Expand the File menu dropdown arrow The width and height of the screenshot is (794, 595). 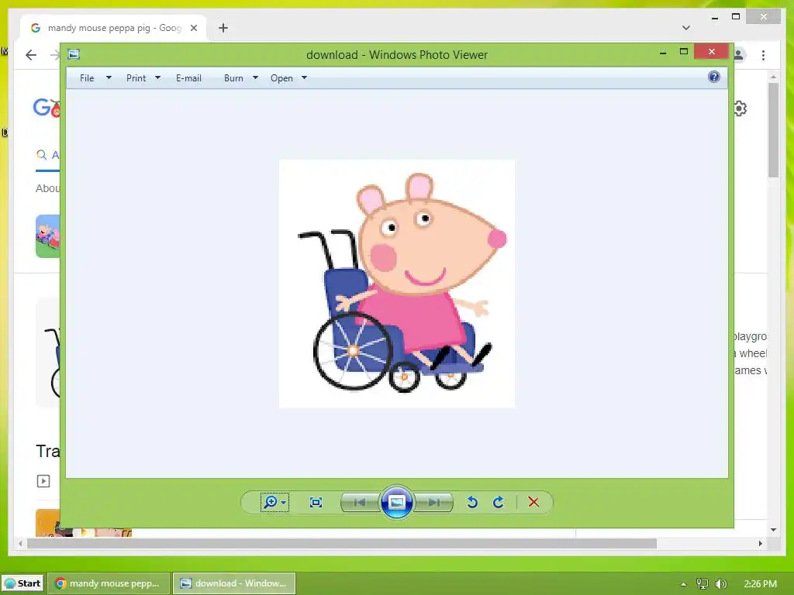[x=109, y=78]
